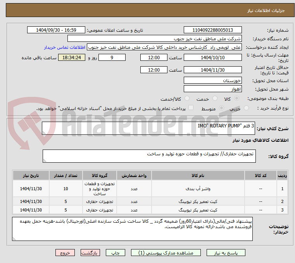Click کیت تعمیر پکر تیوبینگ in row 2
The height and width of the screenshot is (263, 295).
198,201
